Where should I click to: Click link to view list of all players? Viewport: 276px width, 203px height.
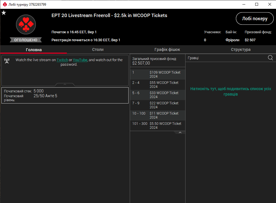pos(230,91)
